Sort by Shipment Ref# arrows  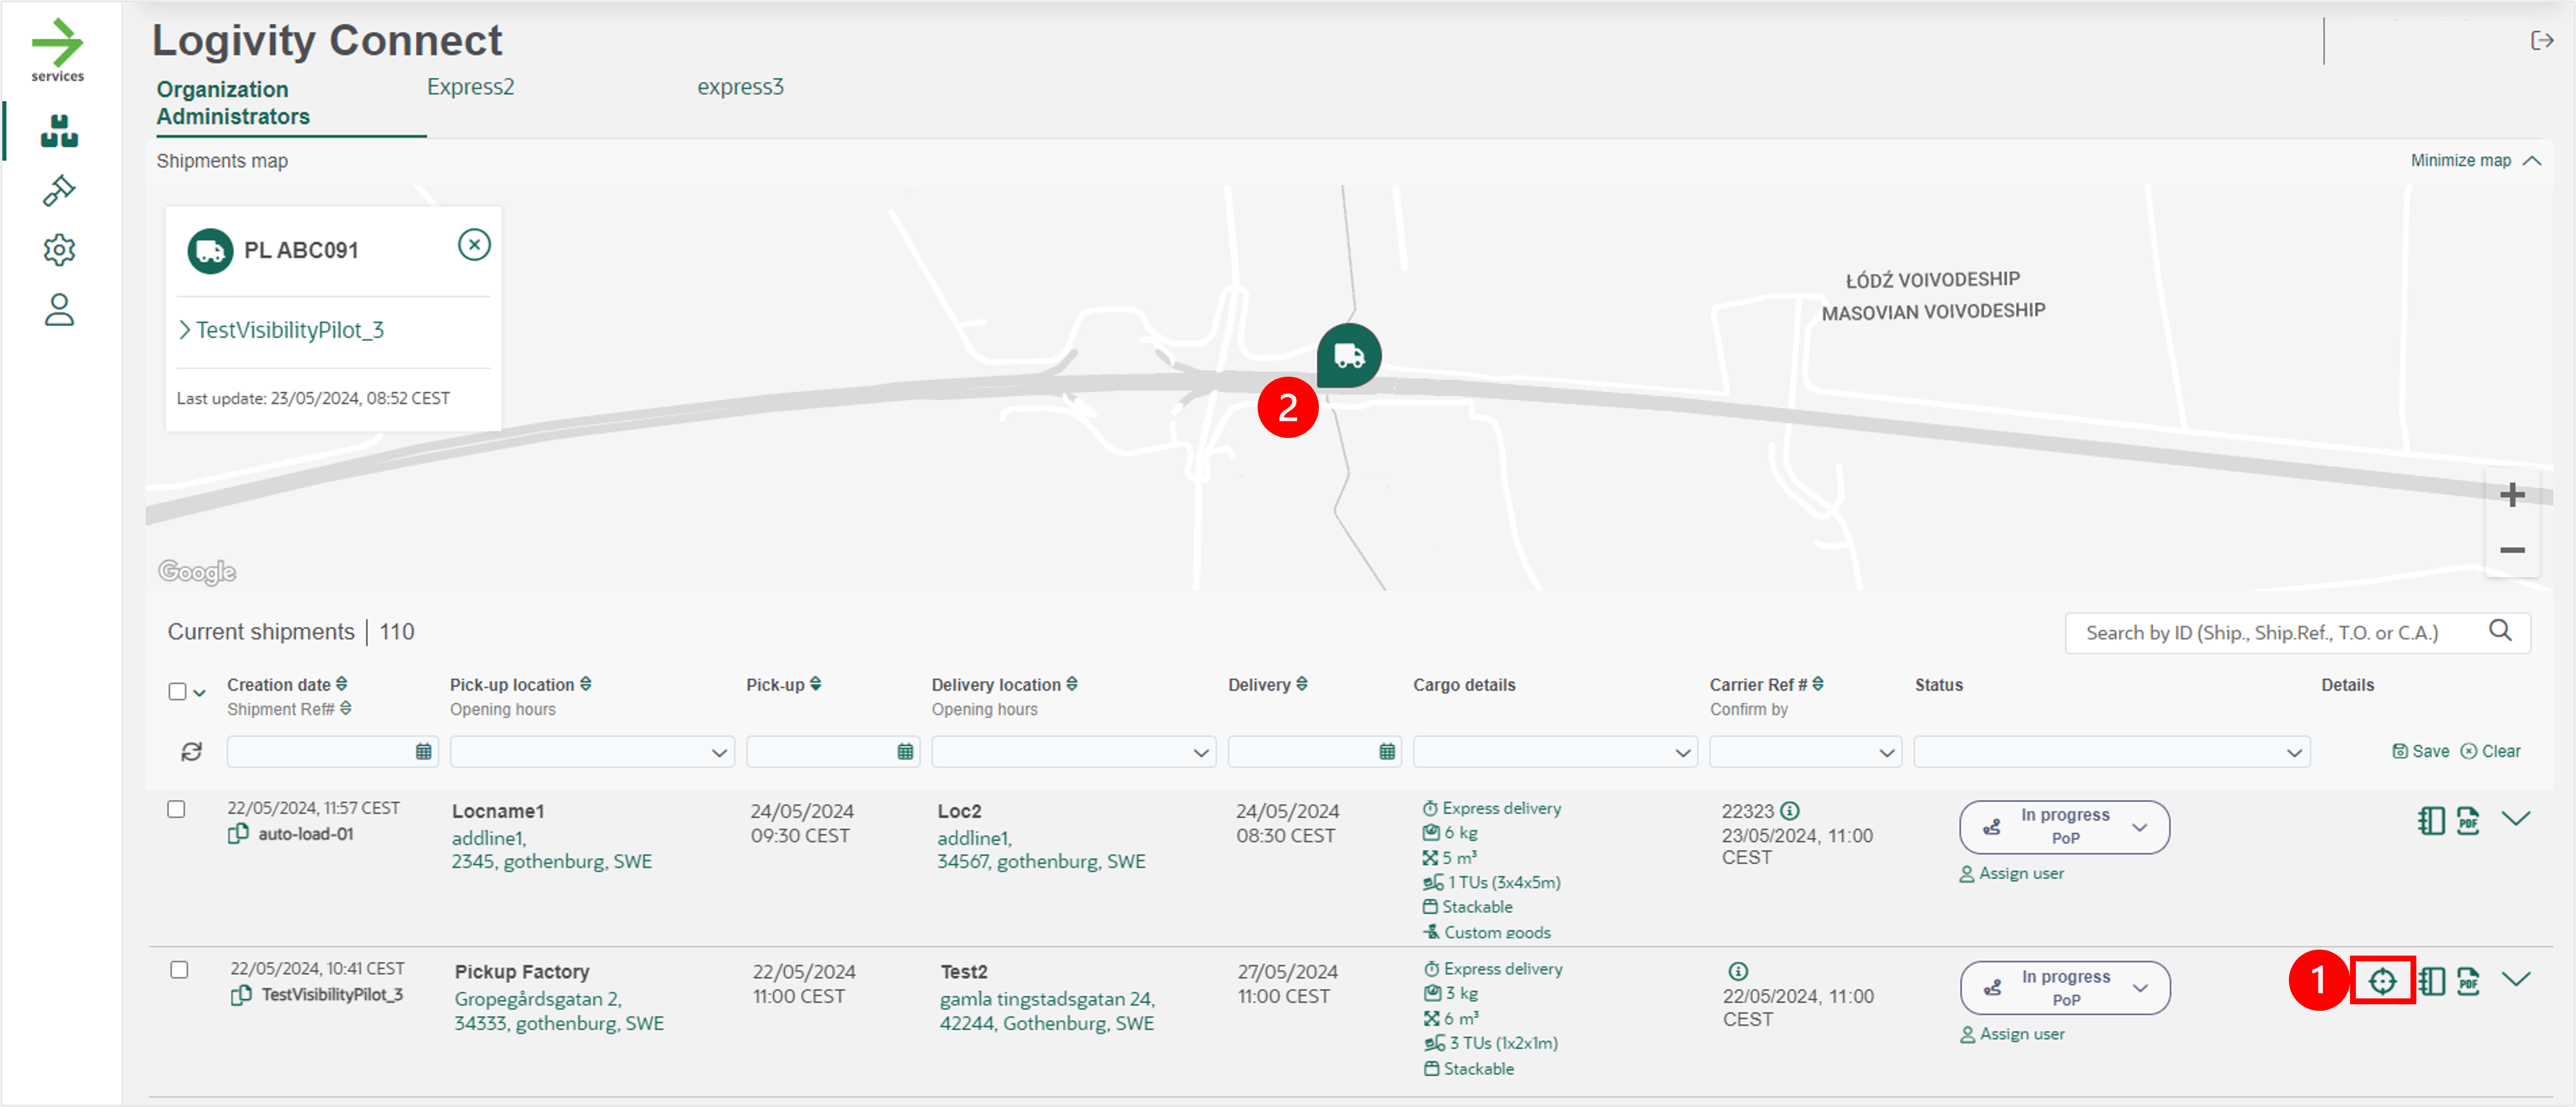tap(346, 708)
